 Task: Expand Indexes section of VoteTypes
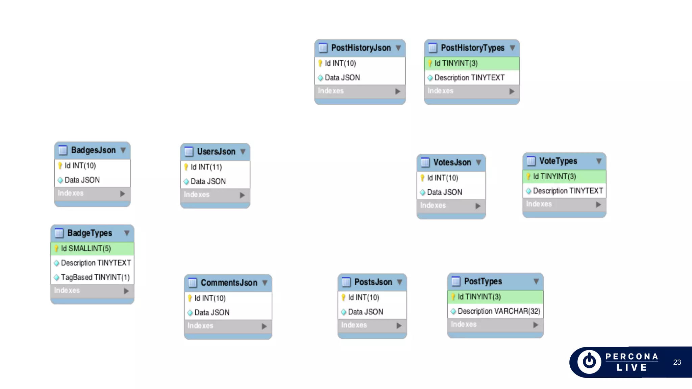pos(598,205)
